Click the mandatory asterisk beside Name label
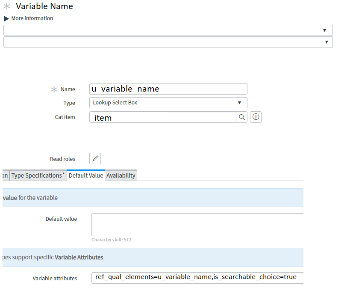Screen dimensions: 356x297 pos(54,89)
